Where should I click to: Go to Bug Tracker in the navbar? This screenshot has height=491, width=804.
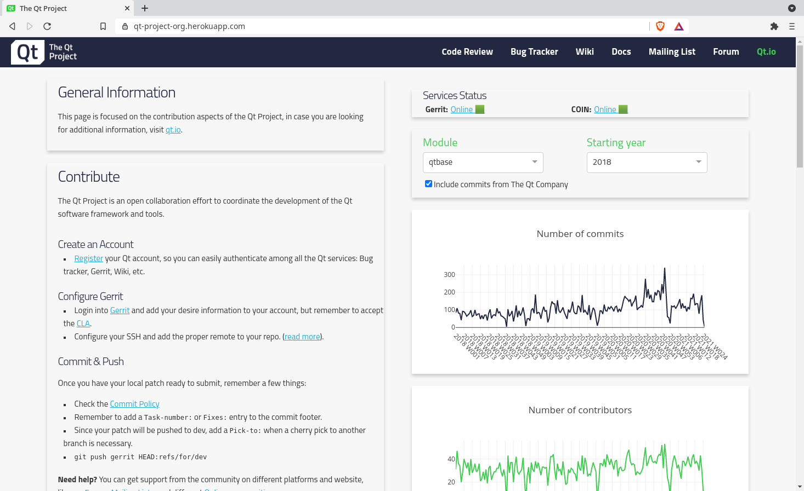click(534, 52)
